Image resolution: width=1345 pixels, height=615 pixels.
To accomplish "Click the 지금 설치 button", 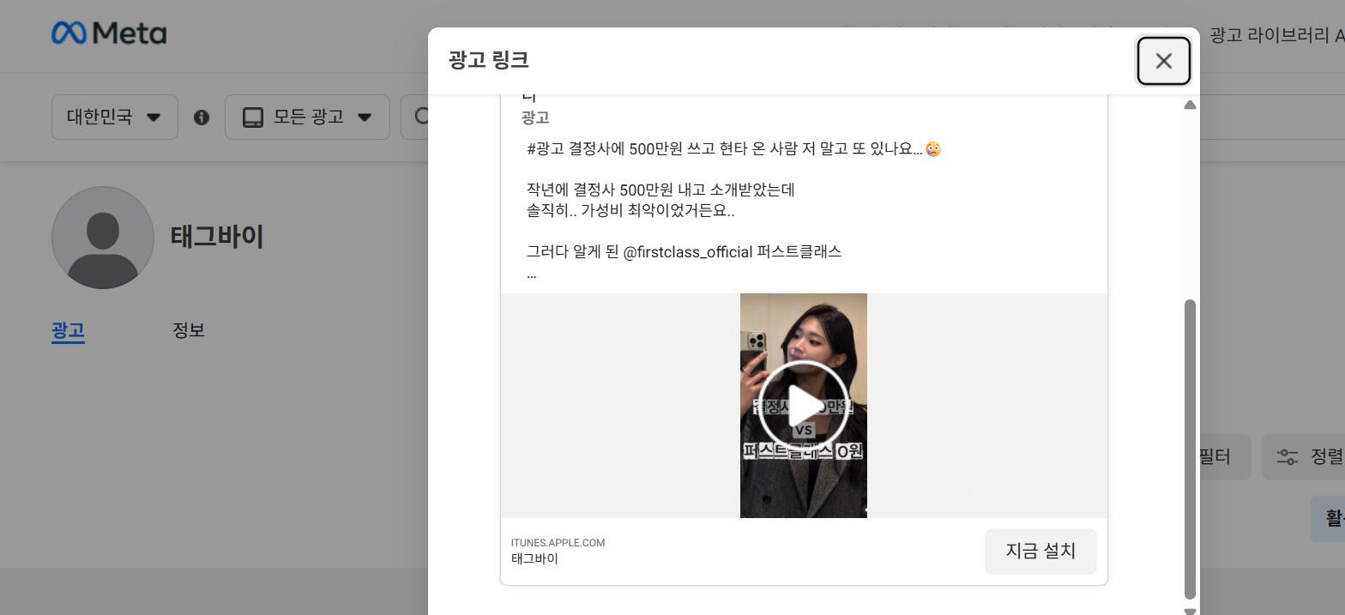I will tap(1040, 551).
